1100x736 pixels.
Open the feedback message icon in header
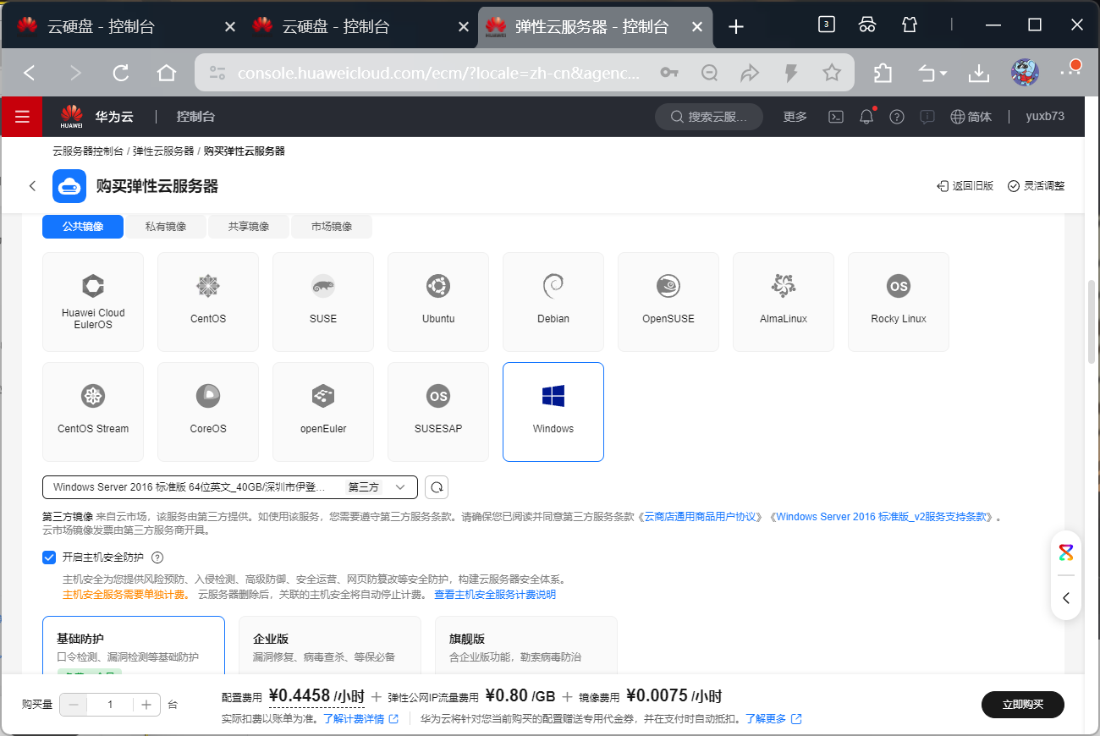pyautogui.click(x=927, y=117)
